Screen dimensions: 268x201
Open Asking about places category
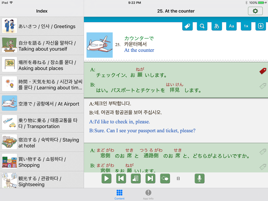(x=42, y=65)
